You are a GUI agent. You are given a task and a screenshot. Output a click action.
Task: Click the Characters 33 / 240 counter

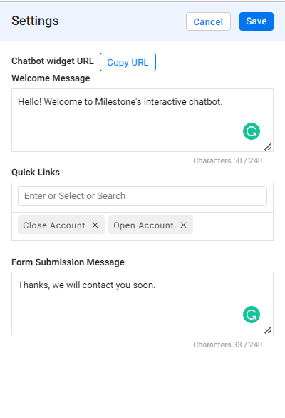(x=228, y=345)
